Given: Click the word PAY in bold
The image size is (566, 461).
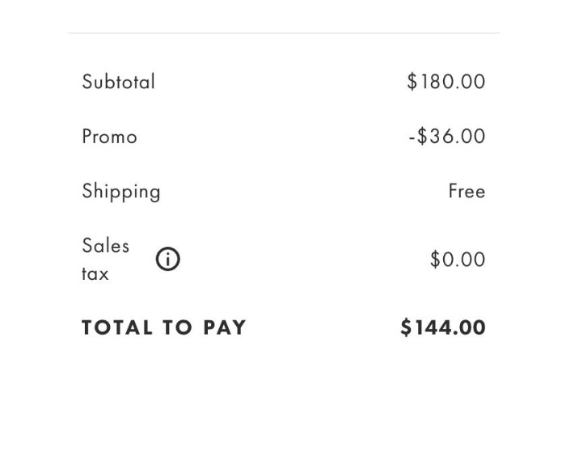Looking at the screenshot, I should click(225, 328).
